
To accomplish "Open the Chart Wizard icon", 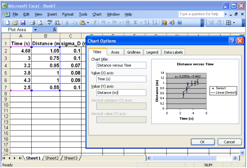I will 164,23.
